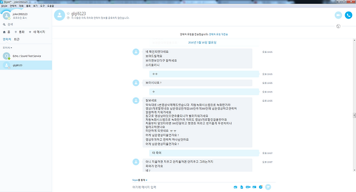Screen dimensions: 356x192
Task: Send a photo using the image icon
Action: coord(235,187)
